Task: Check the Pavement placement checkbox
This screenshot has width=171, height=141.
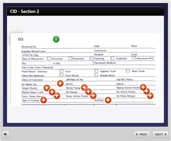Action: tap(70, 58)
